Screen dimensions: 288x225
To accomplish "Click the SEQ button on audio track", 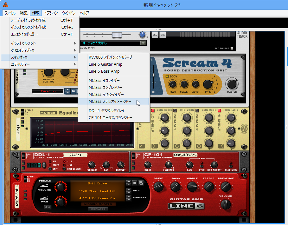I will pos(155,35).
